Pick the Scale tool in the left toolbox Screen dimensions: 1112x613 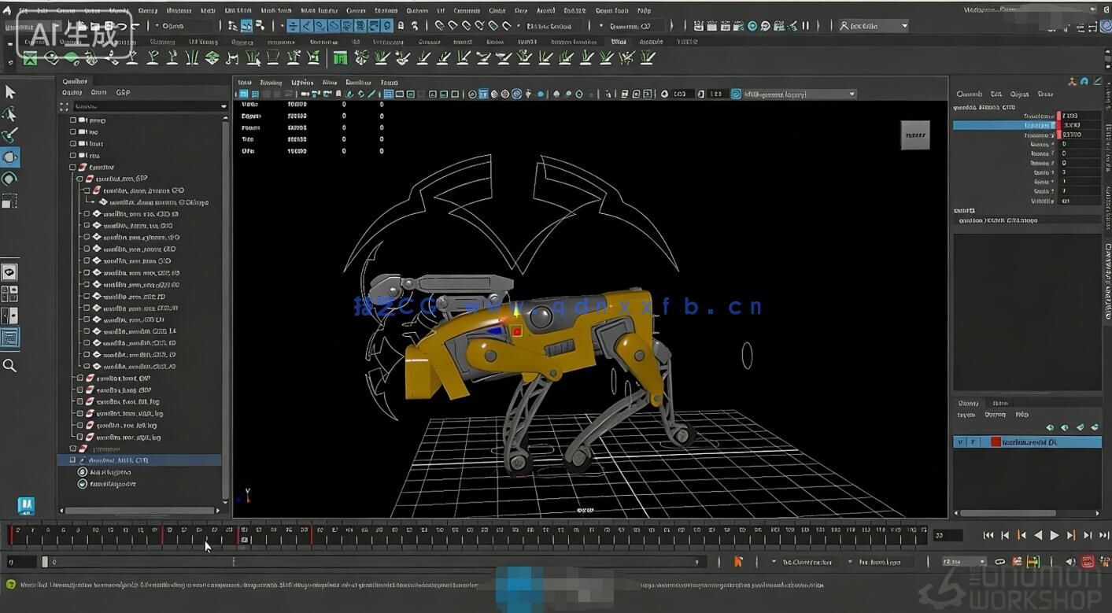(x=11, y=201)
